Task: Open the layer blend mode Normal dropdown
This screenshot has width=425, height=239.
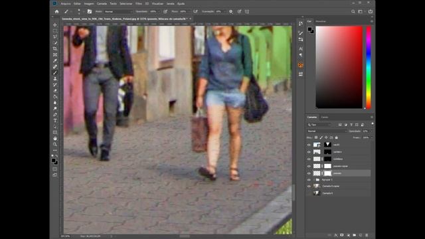Action: click(x=327, y=131)
